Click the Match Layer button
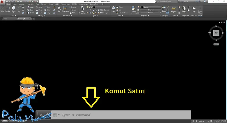The image size is (227, 123). pos(103,13)
